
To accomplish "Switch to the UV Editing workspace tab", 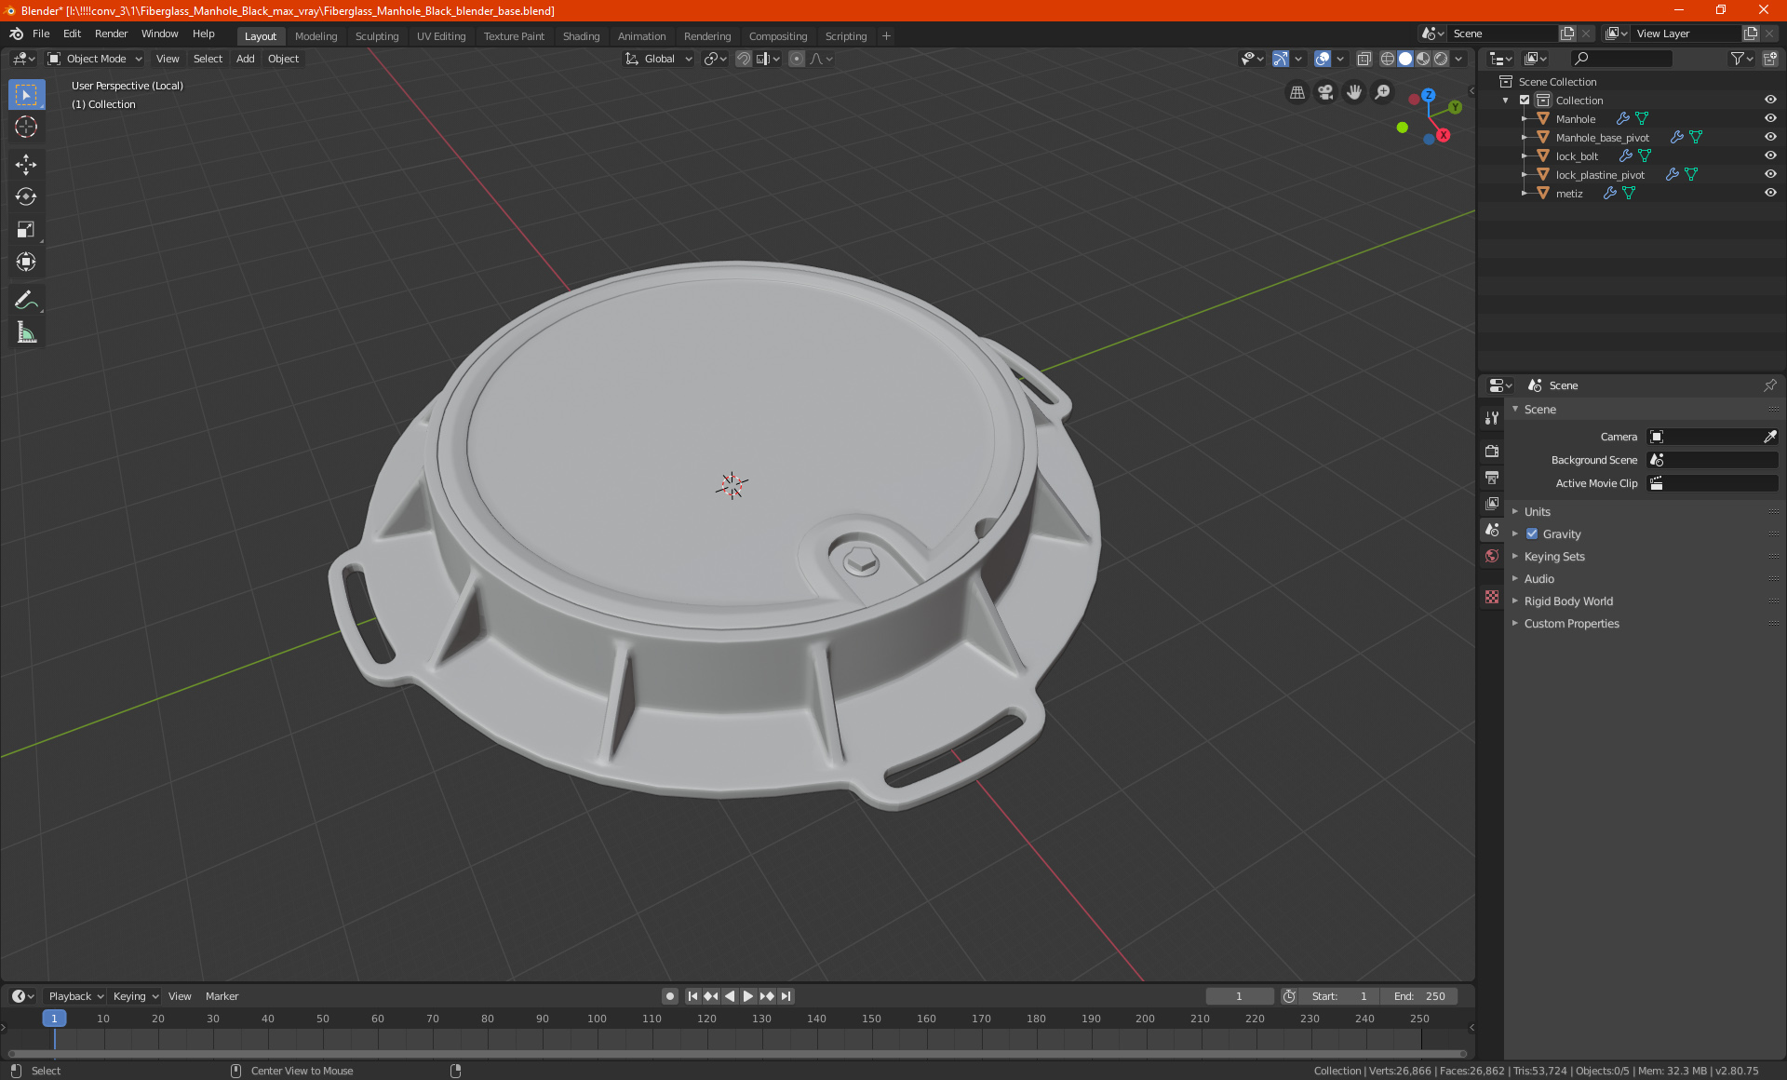I will (x=441, y=36).
